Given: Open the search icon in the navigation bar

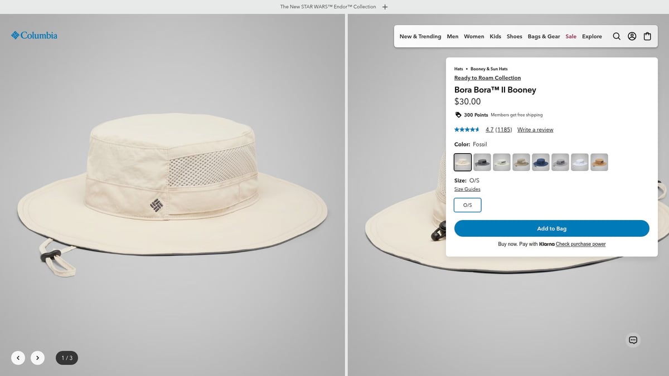Looking at the screenshot, I should [x=617, y=36].
